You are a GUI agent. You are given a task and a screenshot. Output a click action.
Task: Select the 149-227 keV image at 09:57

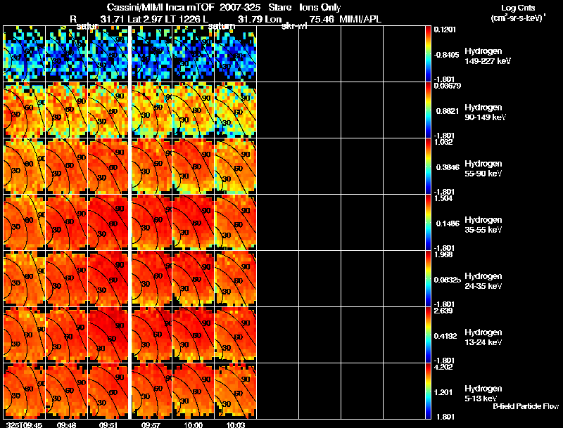coord(151,54)
